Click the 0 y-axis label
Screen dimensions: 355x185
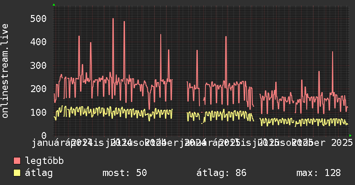tap(44, 136)
